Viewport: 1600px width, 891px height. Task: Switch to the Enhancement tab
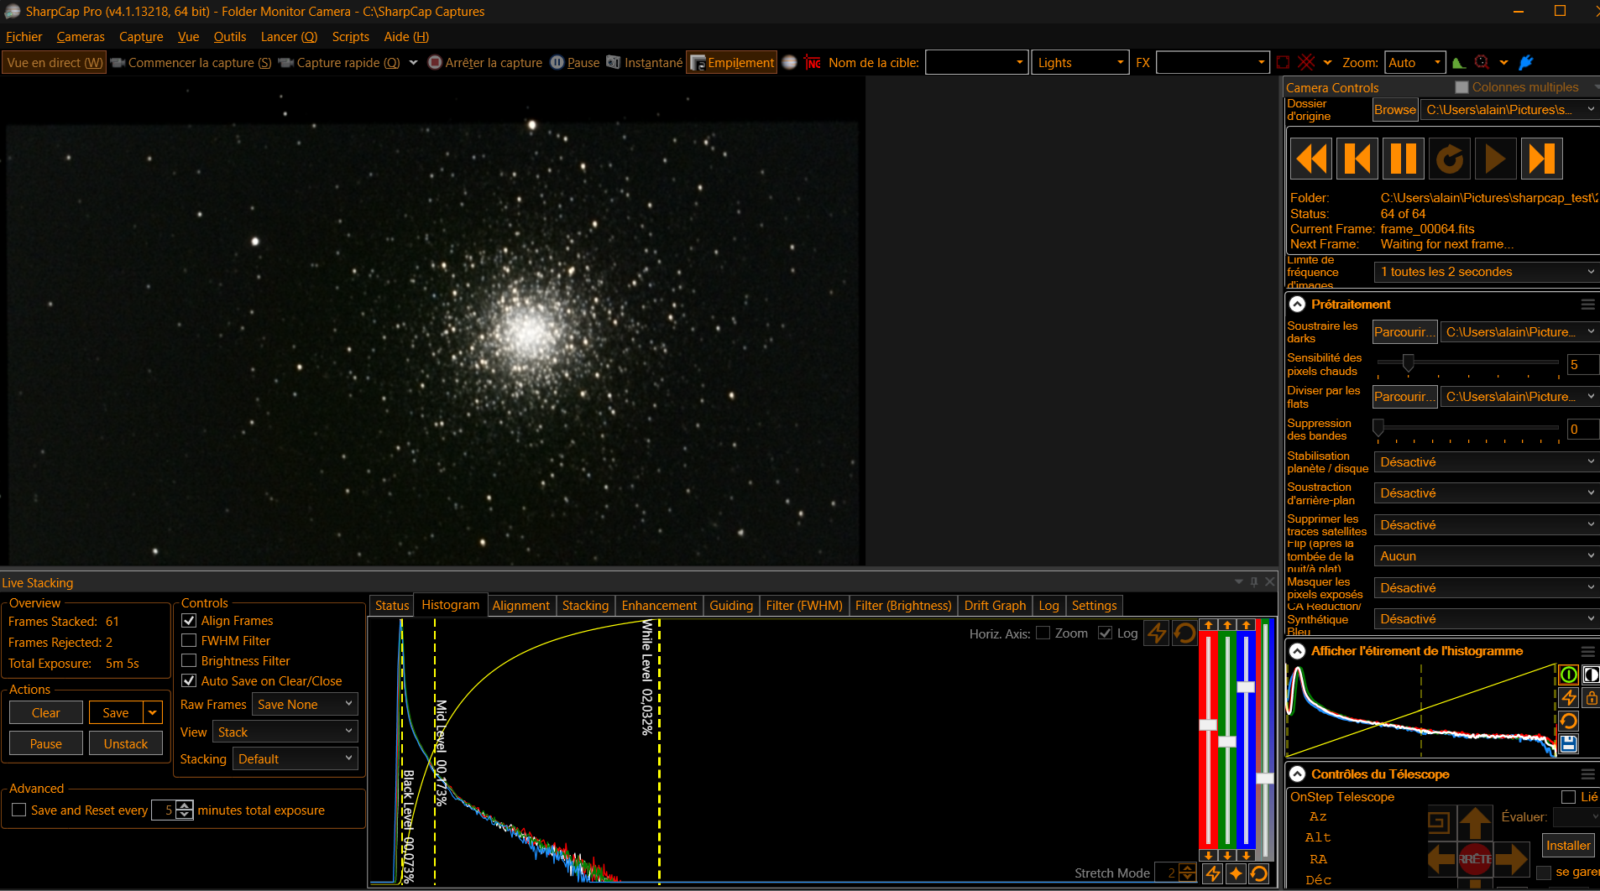(x=659, y=606)
